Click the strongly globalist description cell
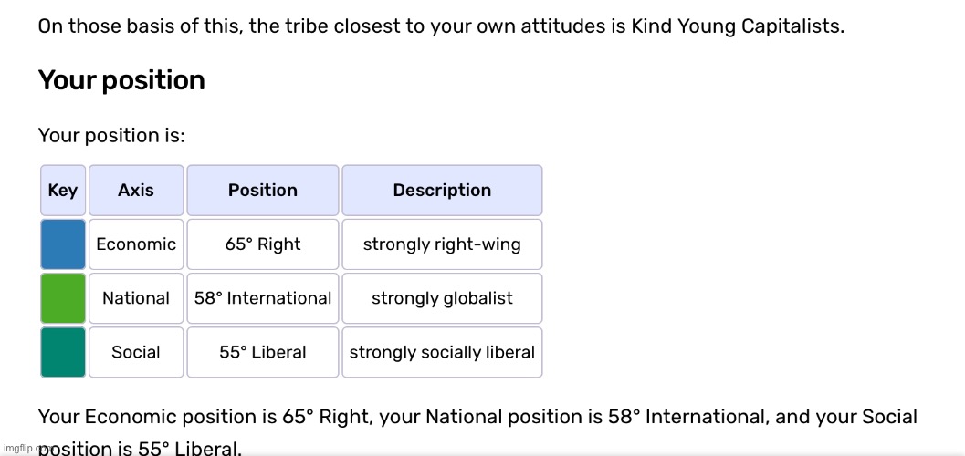This screenshot has width=965, height=456. (x=442, y=298)
